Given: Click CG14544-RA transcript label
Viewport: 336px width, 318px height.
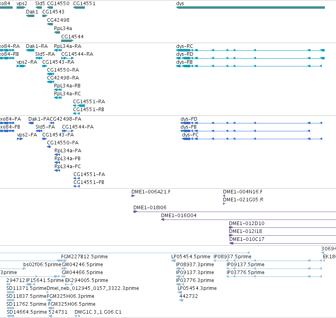Looking at the screenshot, I should pyautogui.click(x=77, y=54).
